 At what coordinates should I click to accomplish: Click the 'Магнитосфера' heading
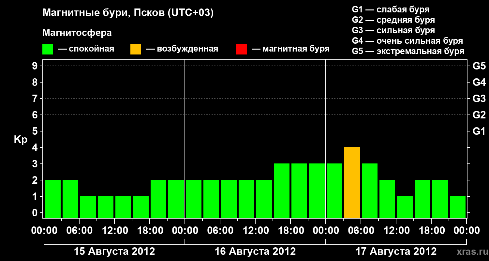pyautogui.click(x=77, y=33)
